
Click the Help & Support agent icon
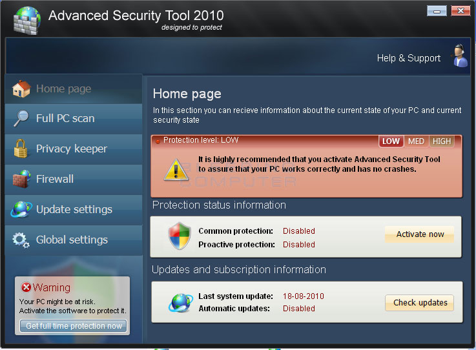coord(460,56)
